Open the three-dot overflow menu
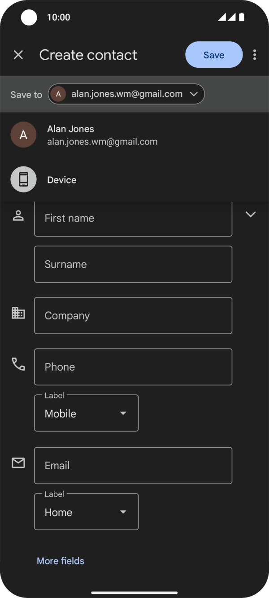The image size is (269, 598). [255, 55]
